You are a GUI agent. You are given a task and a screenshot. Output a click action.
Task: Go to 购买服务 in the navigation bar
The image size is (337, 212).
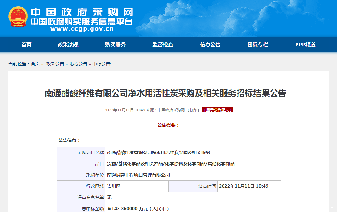tap(115, 45)
